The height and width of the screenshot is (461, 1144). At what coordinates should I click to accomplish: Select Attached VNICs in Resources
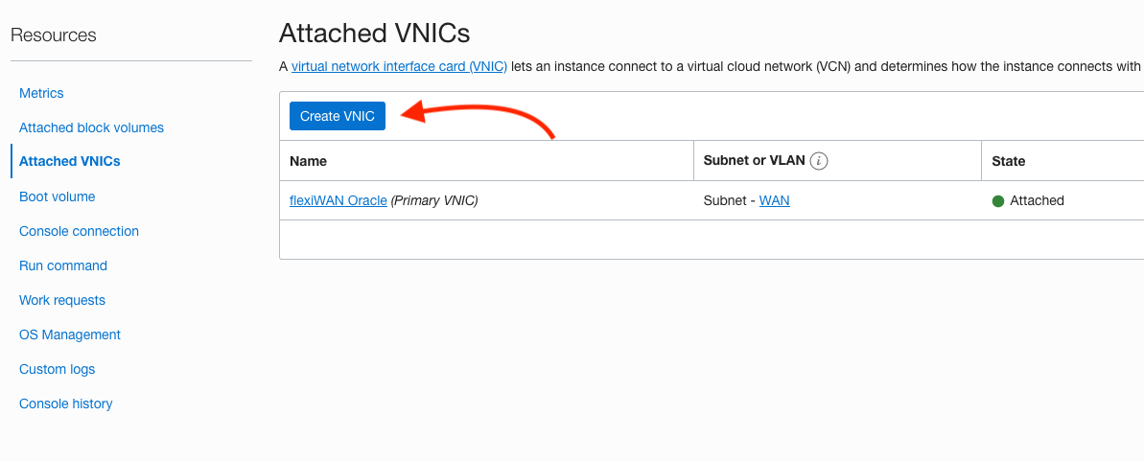click(x=70, y=161)
